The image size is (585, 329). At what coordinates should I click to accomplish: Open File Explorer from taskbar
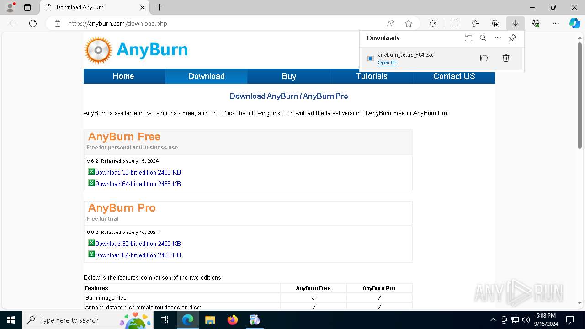tap(210, 320)
